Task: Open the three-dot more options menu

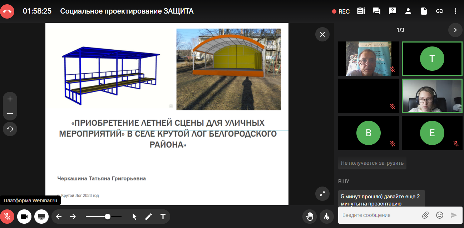Action: [455, 11]
